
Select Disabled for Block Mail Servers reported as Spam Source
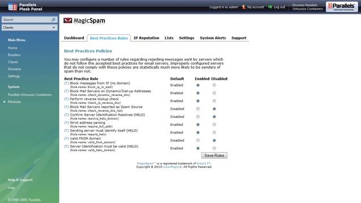click(214, 109)
